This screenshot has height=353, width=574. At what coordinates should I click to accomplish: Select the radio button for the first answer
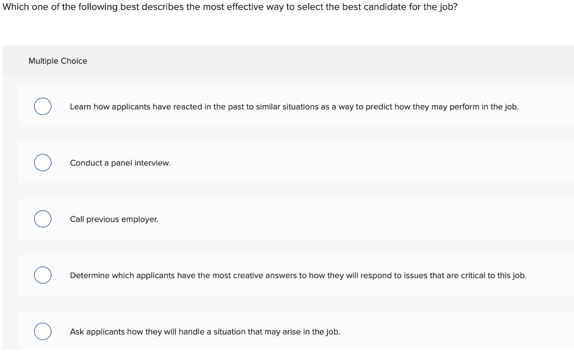click(43, 106)
